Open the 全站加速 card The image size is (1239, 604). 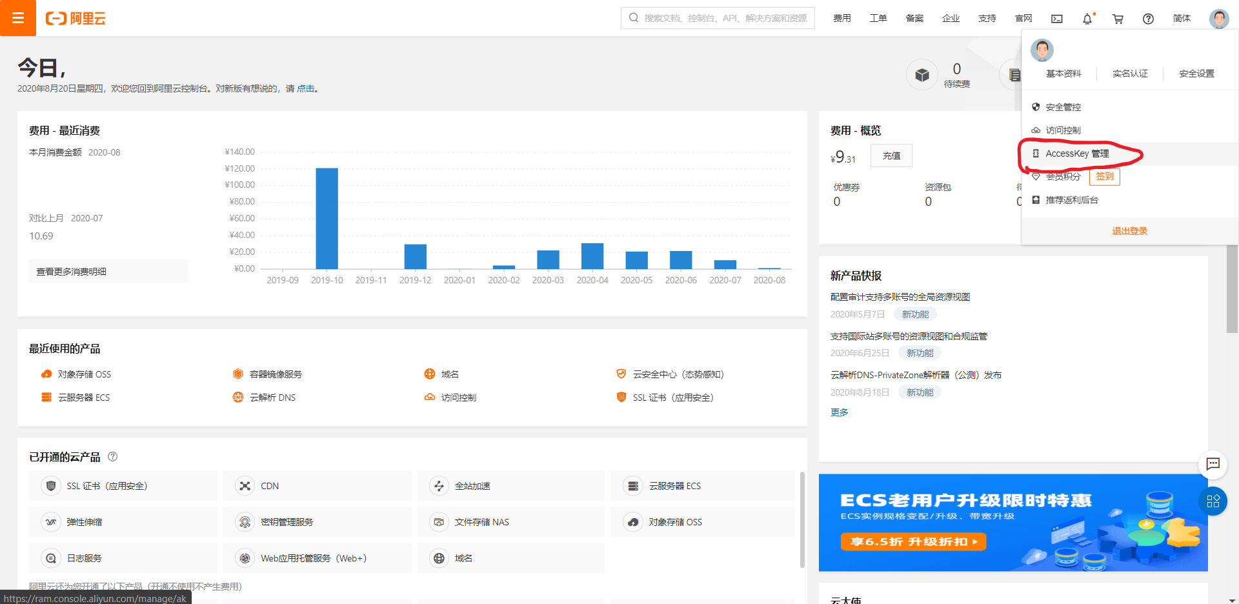coord(511,486)
